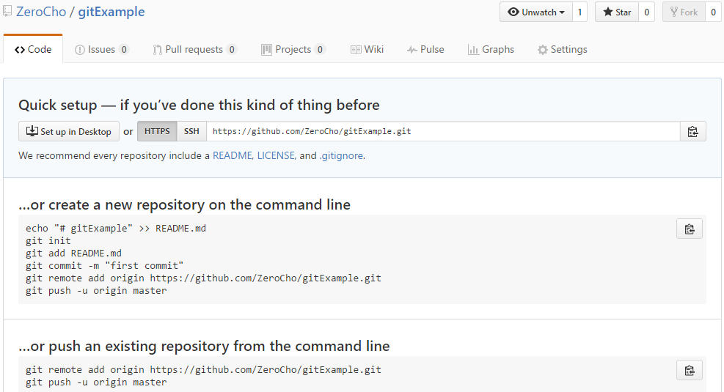This screenshot has width=724, height=392.
Task: Click the '...or create a new repository' heading
Action: point(184,204)
